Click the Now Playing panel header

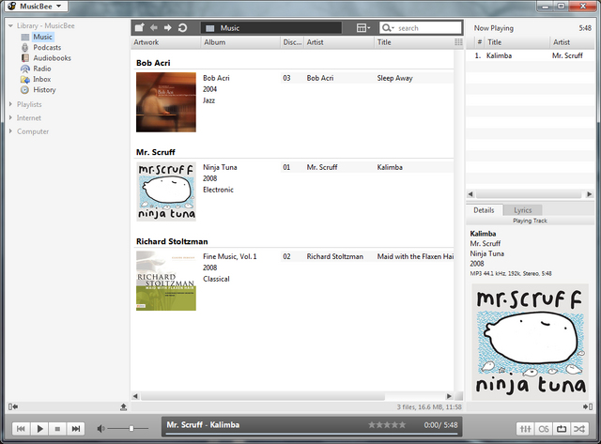(494, 28)
